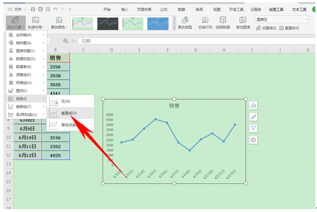Viewport: 317px width, 212px height.
Task: Click 选择数据 select data
Action: 223,23
